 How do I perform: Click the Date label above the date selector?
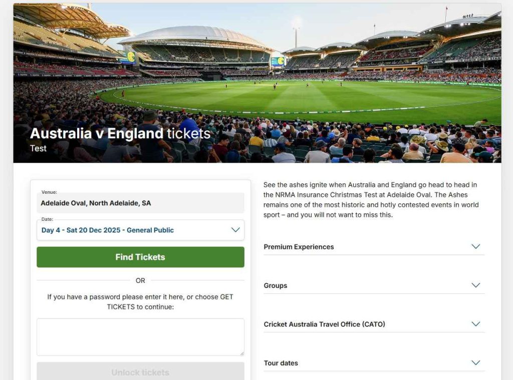pyautogui.click(x=47, y=220)
